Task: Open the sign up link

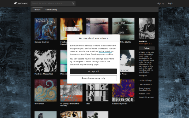Action: point(161,3)
